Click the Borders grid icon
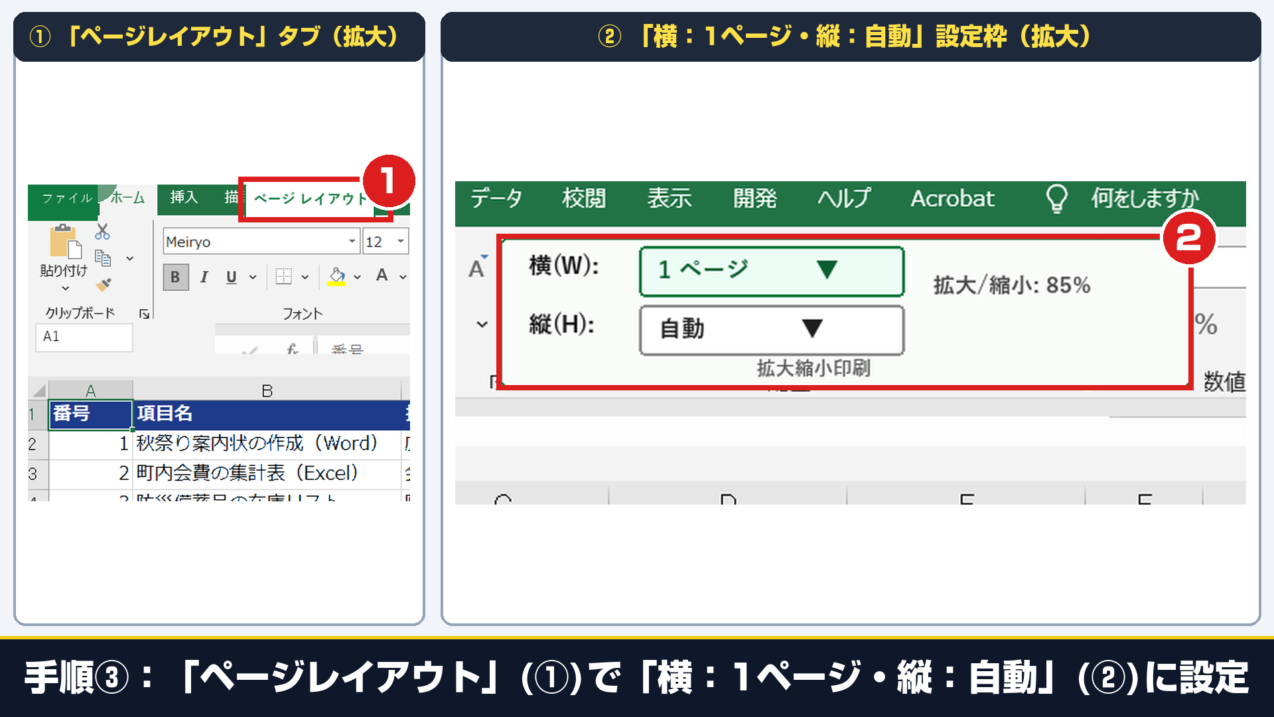 coord(283,277)
